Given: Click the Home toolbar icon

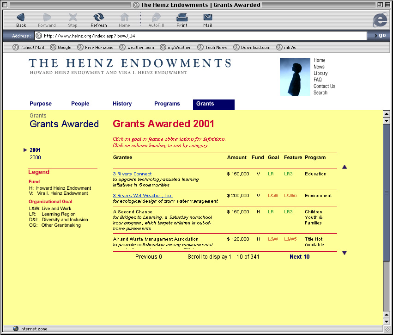Looking at the screenshot, I should (124, 18).
